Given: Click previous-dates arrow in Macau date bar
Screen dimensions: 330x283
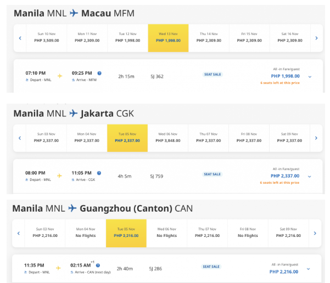Looking at the screenshot, I should pyautogui.click(x=20, y=38).
